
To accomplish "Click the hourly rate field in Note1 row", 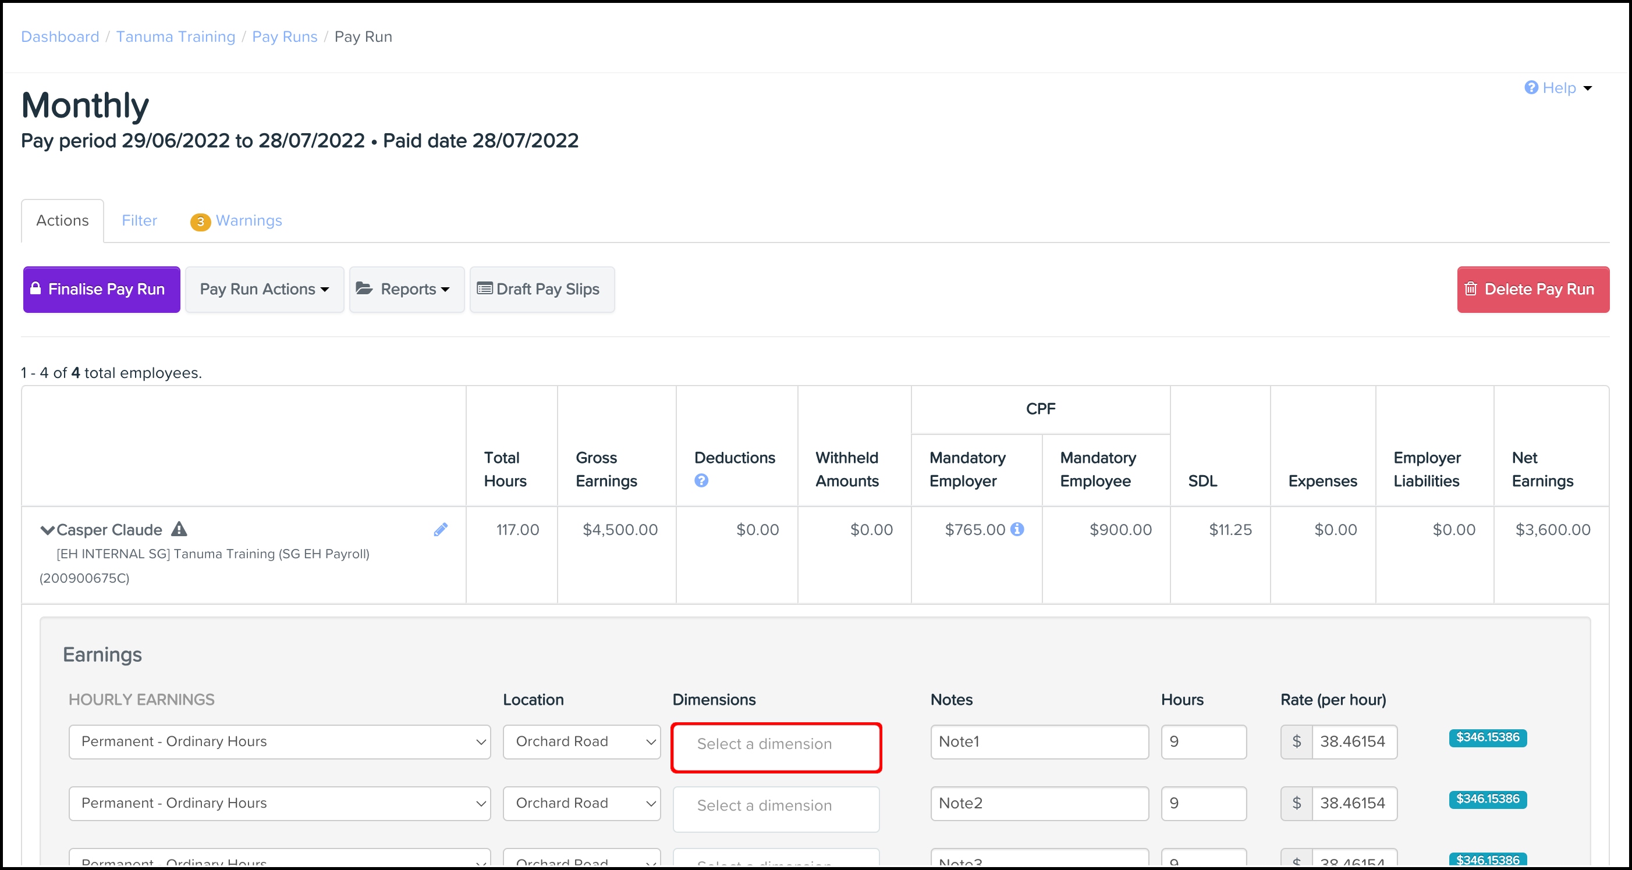I will click(x=1354, y=741).
